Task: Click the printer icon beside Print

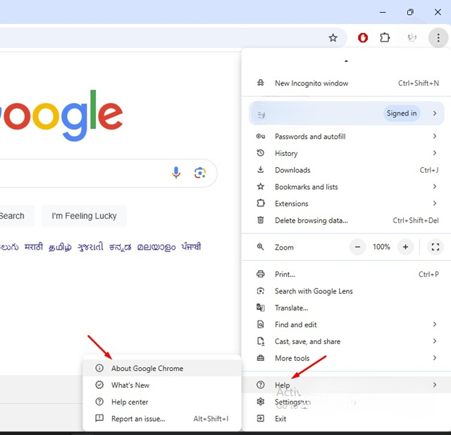Action: (260, 274)
